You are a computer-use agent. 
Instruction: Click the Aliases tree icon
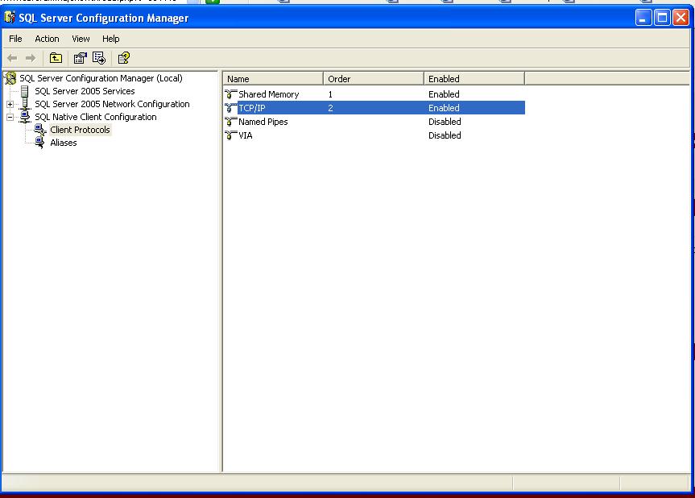point(40,143)
